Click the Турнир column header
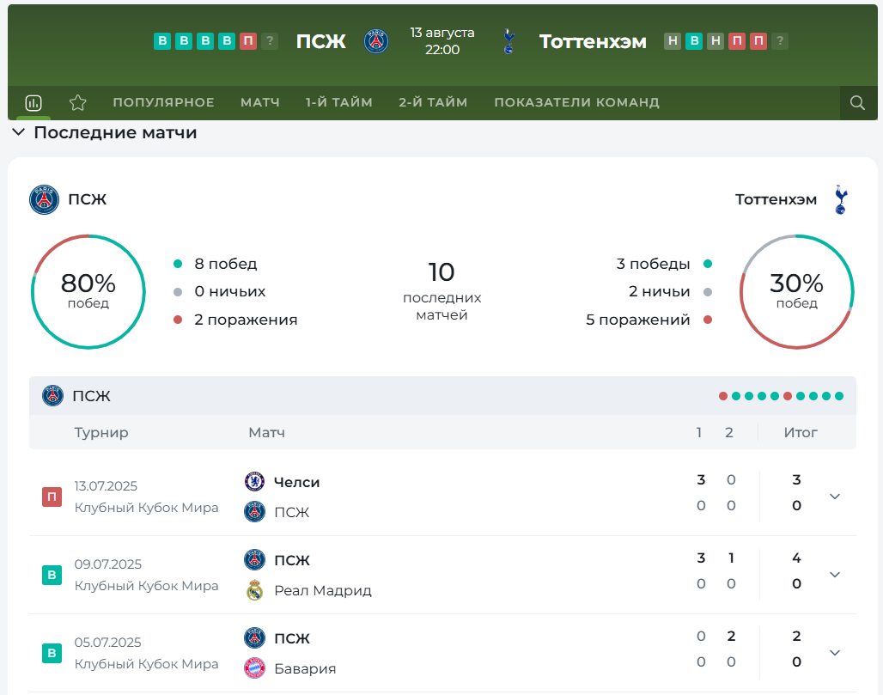Screen dimensions: 883x695 pos(101,432)
